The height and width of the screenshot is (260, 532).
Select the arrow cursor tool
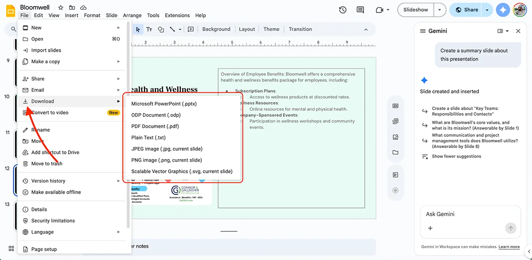(x=138, y=29)
